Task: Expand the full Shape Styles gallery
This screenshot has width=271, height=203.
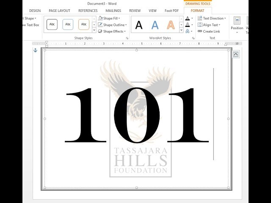Action: pos(94,30)
